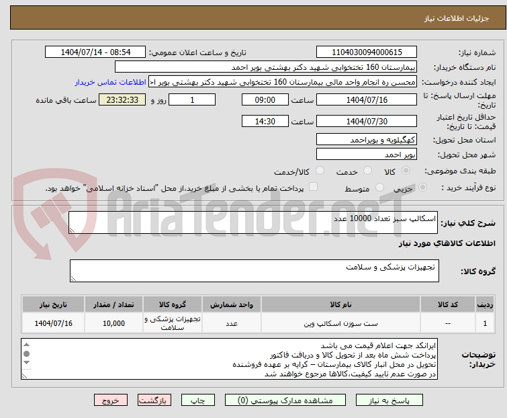Viewport: 507px width, 418px height.
Task: Select the کالا/خدمت radio button
Action: 320,171
